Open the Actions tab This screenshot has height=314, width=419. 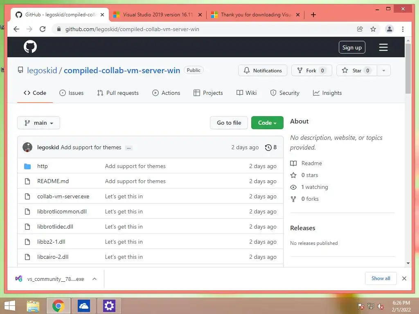click(x=166, y=93)
